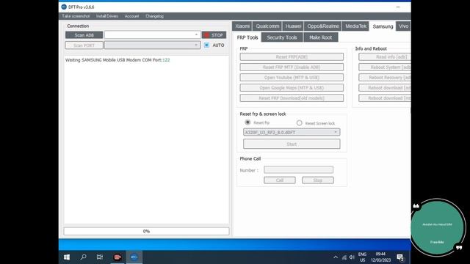Screen dimensions: 470x264
Task: Click the Scan ADB button
Action: pos(84,35)
